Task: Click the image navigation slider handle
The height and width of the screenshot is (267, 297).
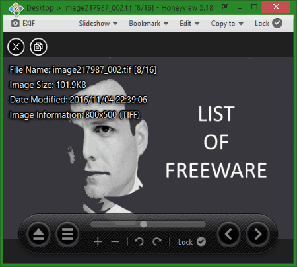Action: [x=143, y=224]
